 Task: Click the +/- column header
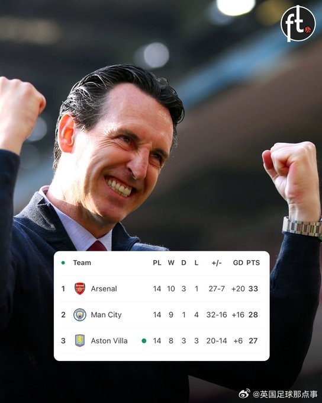click(x=217, y=263)
